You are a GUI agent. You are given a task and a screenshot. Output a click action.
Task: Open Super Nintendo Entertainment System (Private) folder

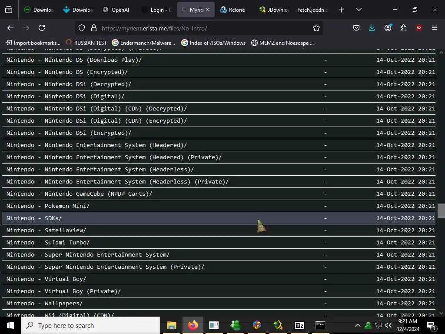[x=105, y=267]
